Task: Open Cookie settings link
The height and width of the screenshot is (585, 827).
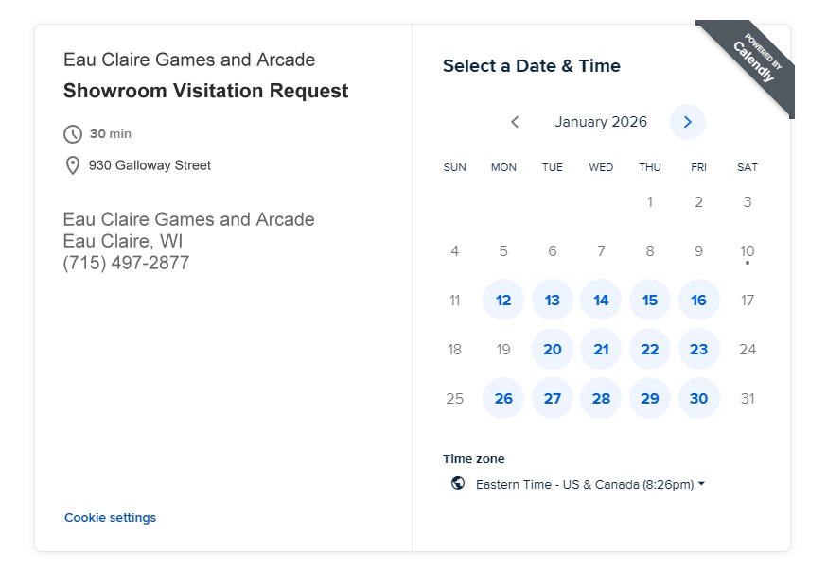Action: click(x=110, y=517)
